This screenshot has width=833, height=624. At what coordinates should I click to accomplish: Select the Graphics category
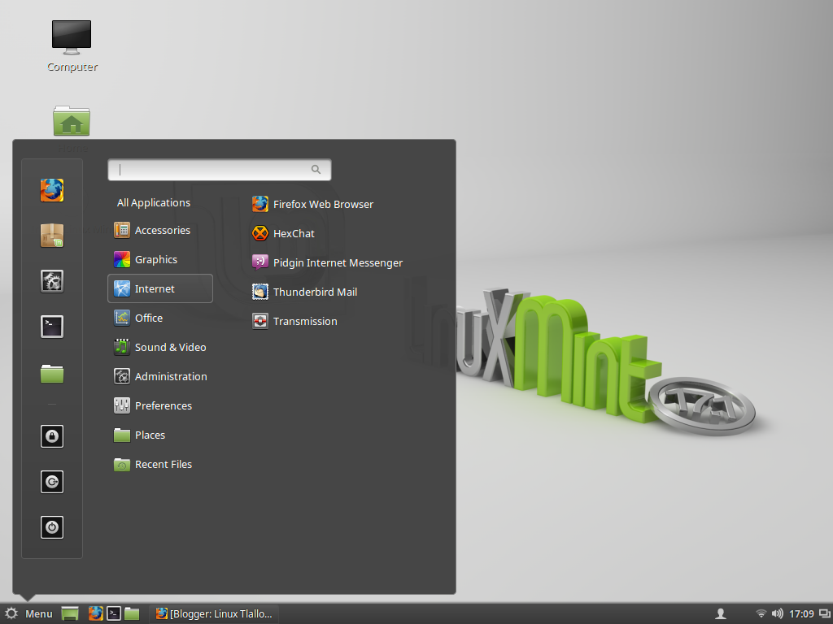click(x=156, y=259)
